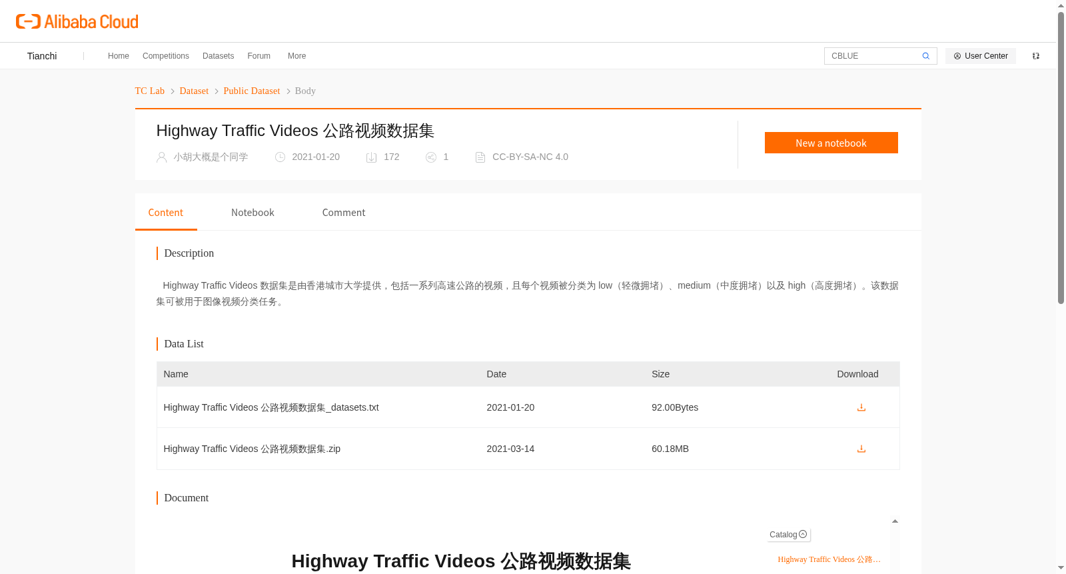Click the Description section heading
The image size is (1066, 574).
(189, 253)
